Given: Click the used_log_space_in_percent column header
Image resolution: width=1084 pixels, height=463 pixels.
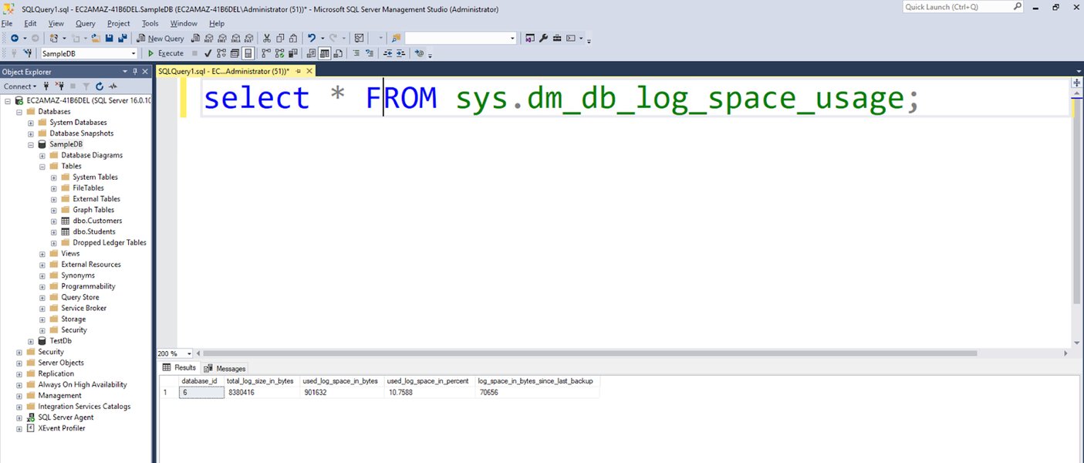Looking at the screenshot, I should pos(430,381).
